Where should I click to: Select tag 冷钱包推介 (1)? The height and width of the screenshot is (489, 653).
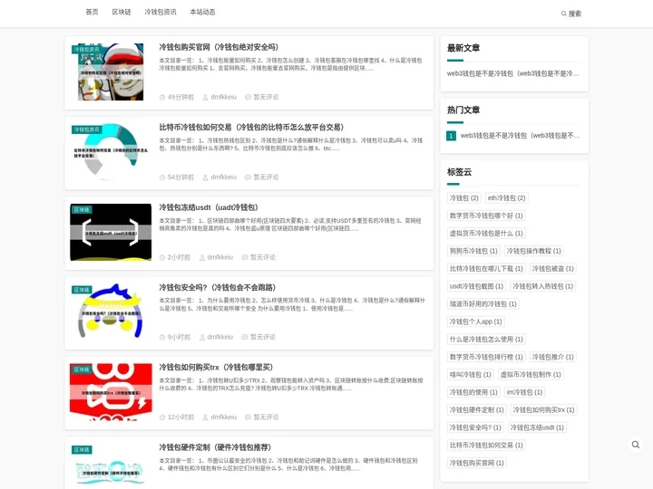pos(552,357)
